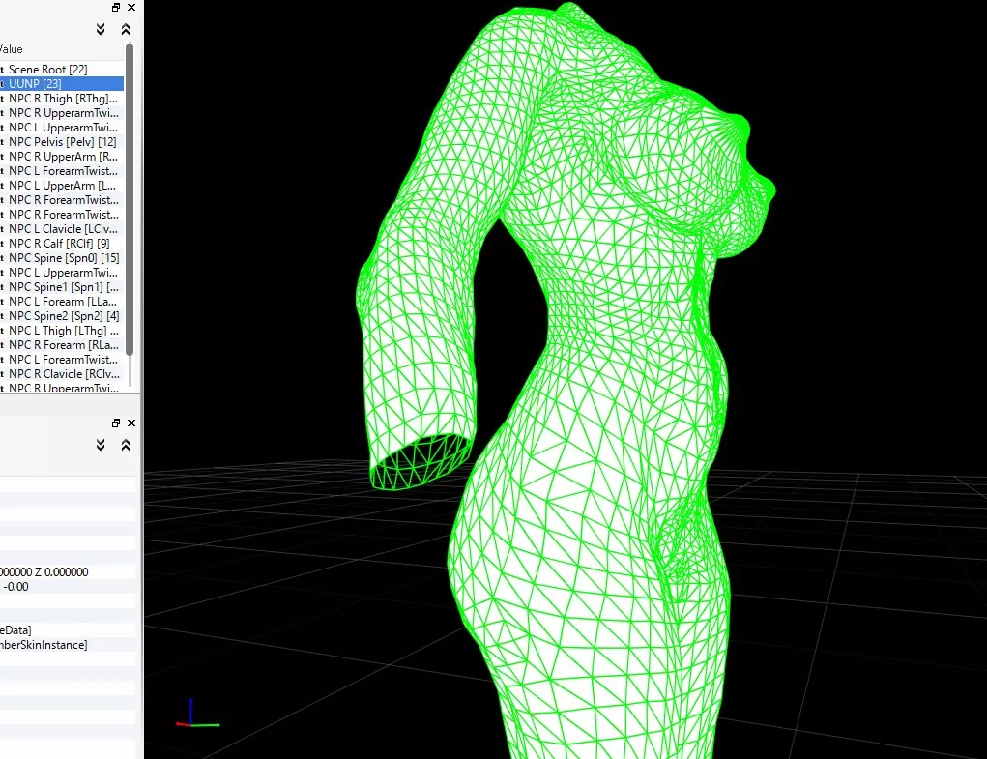Choose the NPC R UpperArm row

(62, 156)
